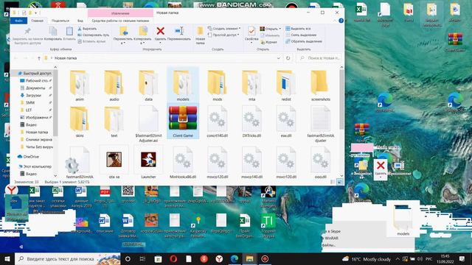Click Copy path (Скопировать путь) command
Screen dimensions: 472x265
click(94, 35)
